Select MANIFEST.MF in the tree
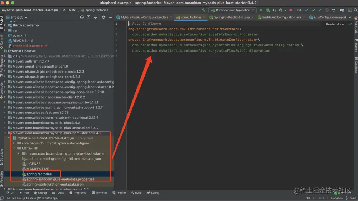This screenshot has width=358, height=201. 38,169
